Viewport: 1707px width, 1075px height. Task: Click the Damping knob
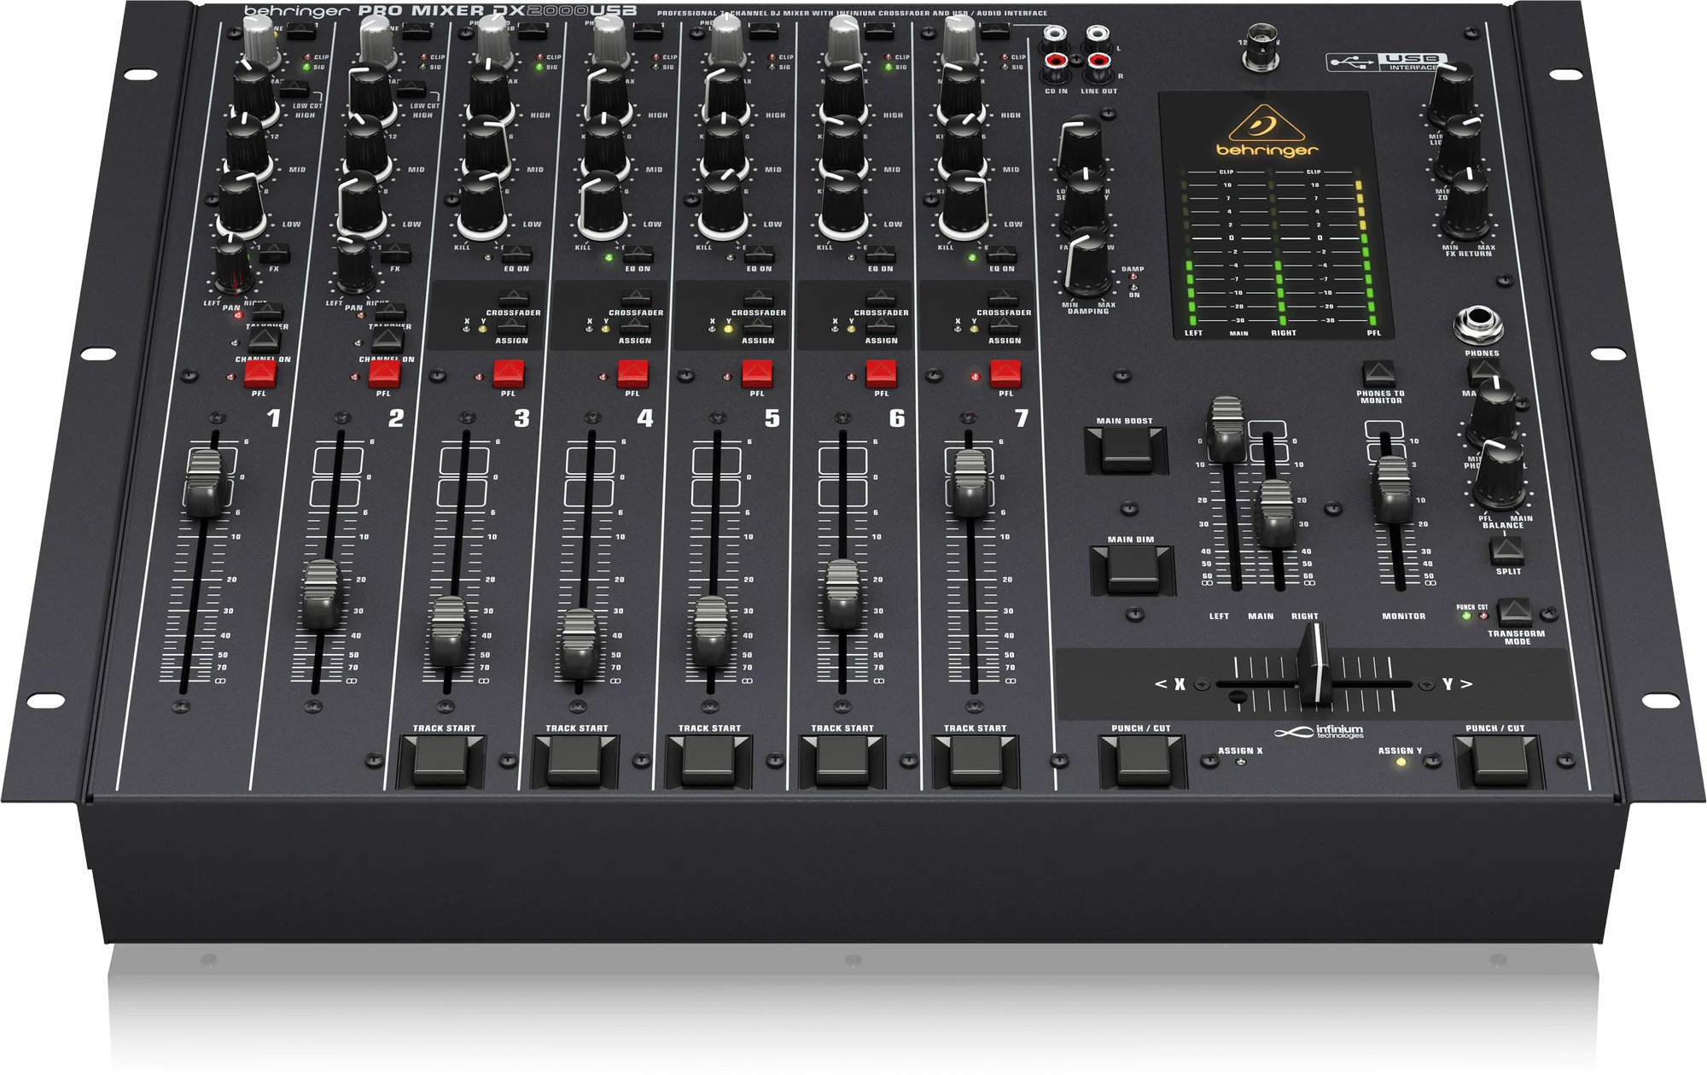coord(1087,264)
